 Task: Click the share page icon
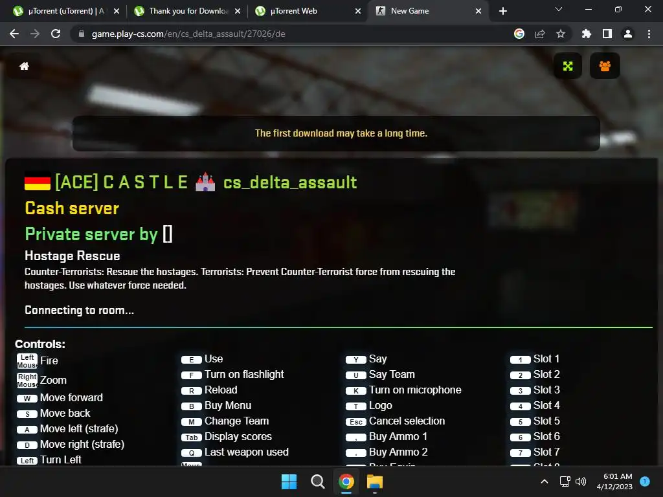pyautogui.click(x=540, y=34)
